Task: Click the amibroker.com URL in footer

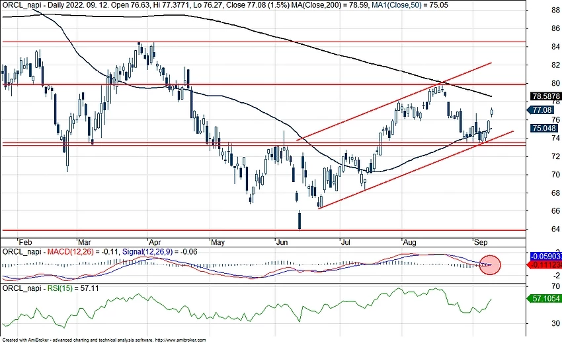Action: pos(181,340)
